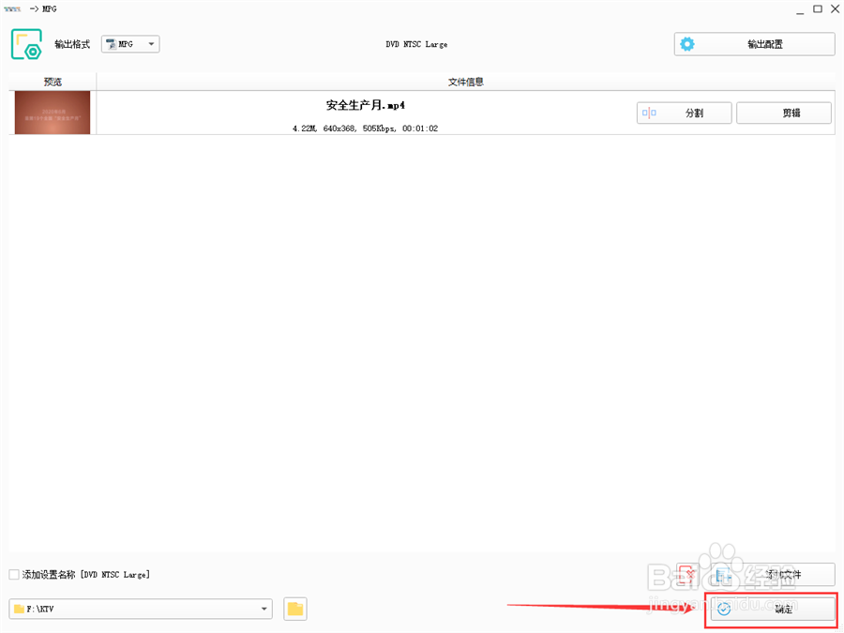Click the 预览 column header
This screenshot has height=633, width=844.
pos(53,82)
